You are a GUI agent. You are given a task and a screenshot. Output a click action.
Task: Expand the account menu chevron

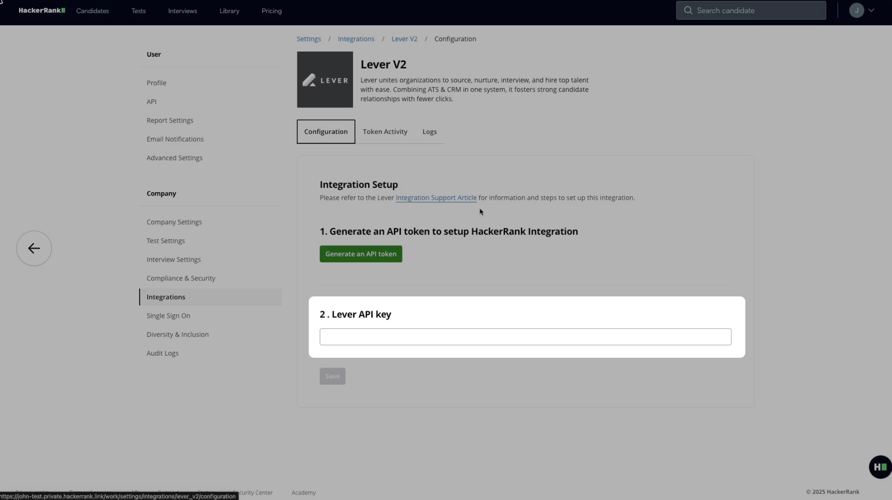pos(871,11)
